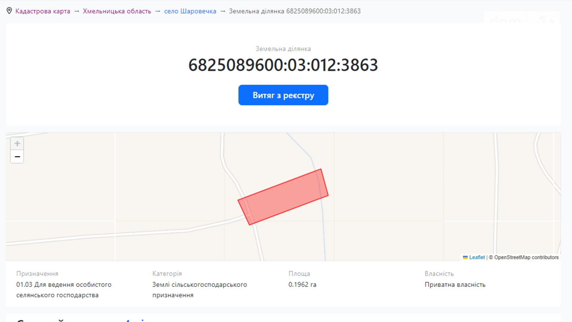The image size is (572, 322).
Task: Open the Хмельницька область breadcrumb link
Action: click(117, 11)
